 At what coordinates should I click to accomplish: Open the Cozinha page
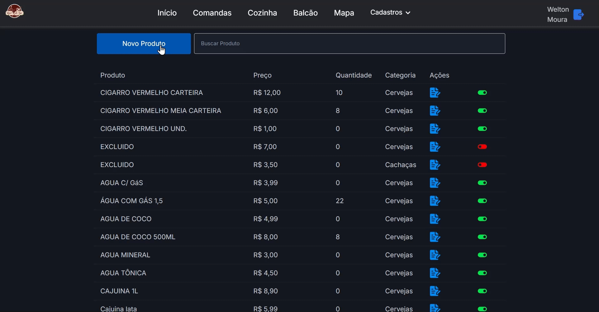(262, 13)
